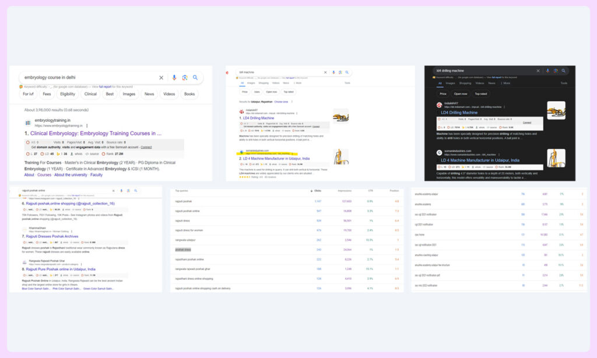Open the More menu in dark ld4 results tabs
Viewport: 597px width, 358px height.
pos(505,83)
